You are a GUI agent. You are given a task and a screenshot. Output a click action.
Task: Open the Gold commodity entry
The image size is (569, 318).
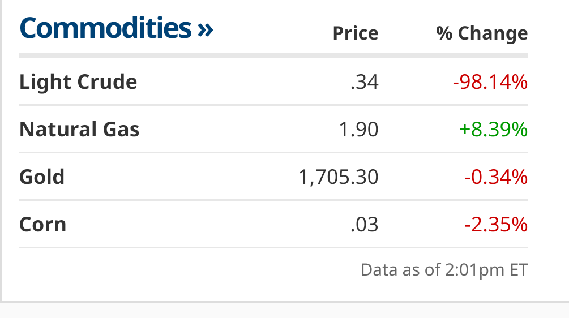click(42, 177)
